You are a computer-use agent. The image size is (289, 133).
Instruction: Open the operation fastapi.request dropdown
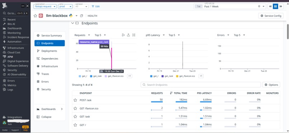click(x=45, y=6)
